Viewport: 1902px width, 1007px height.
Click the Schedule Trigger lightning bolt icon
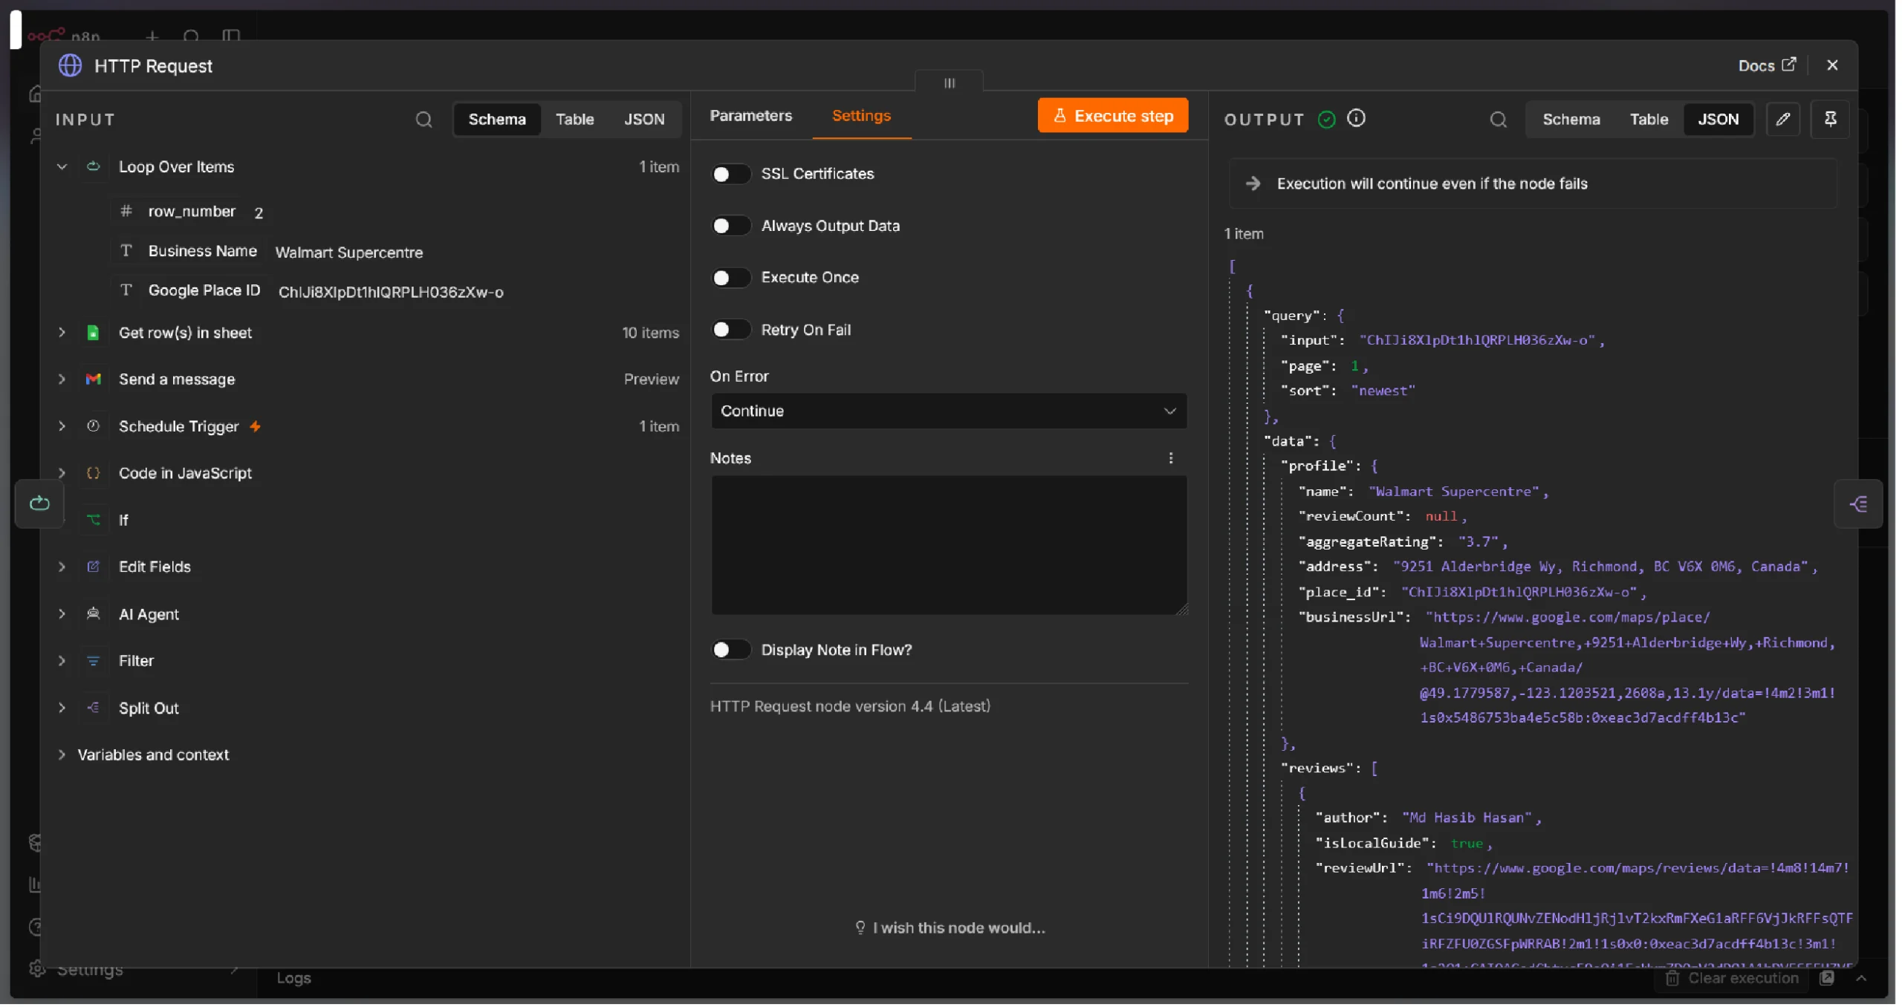point(255,426)
